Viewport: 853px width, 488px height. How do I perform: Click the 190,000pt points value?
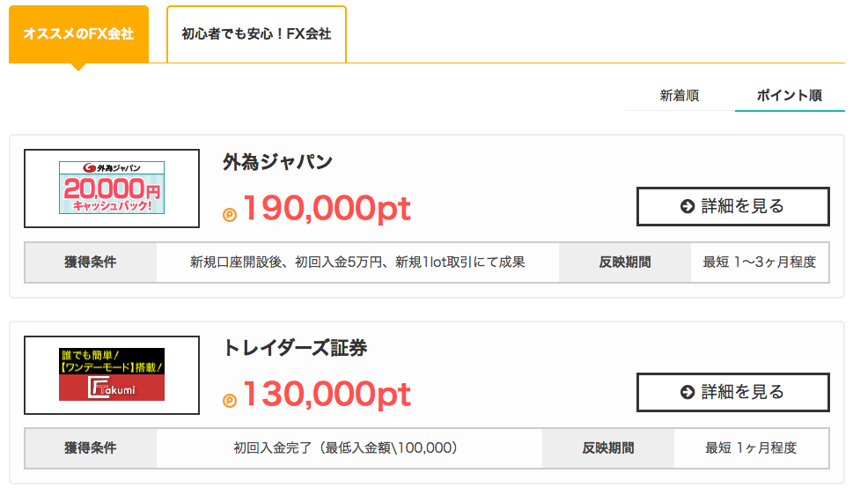327,209
